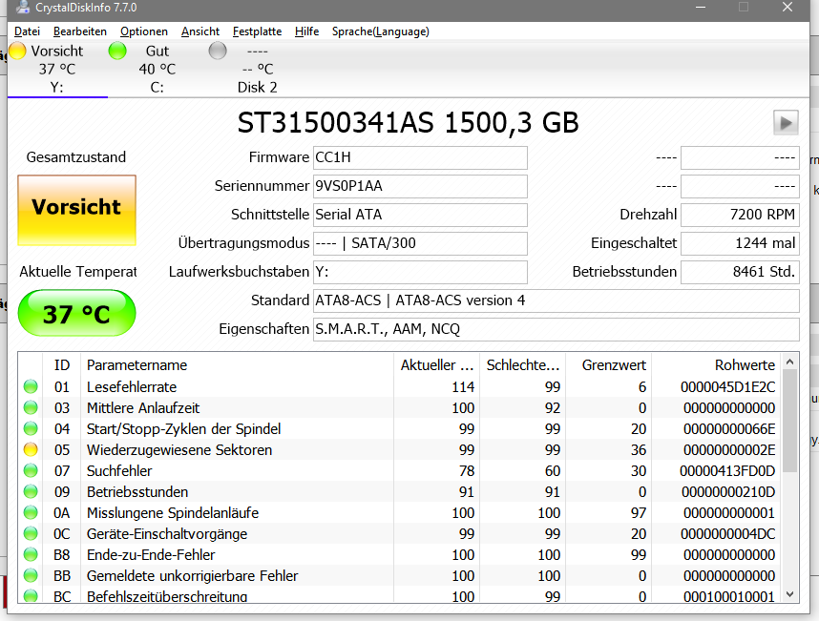Screen dimensions: 819x621
Task: Click the Aktuelle Temperat label
Action: click(78, 272)
